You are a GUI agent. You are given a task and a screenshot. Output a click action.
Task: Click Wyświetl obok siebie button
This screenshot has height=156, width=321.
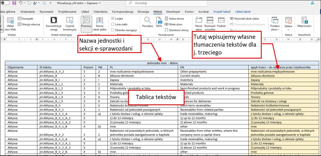click(244, 19)
